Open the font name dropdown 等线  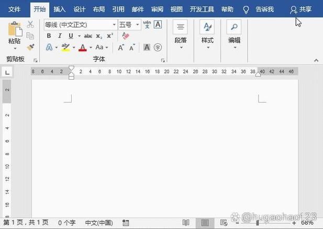coord(114,25)
